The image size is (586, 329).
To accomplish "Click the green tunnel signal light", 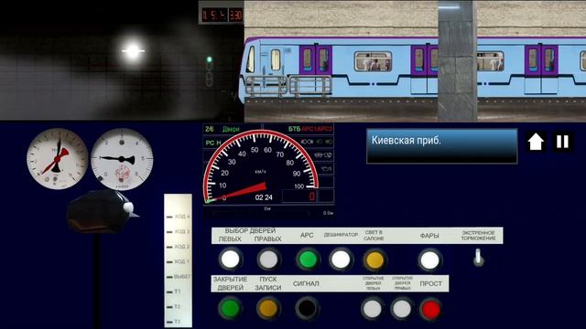I will (210, 59).
